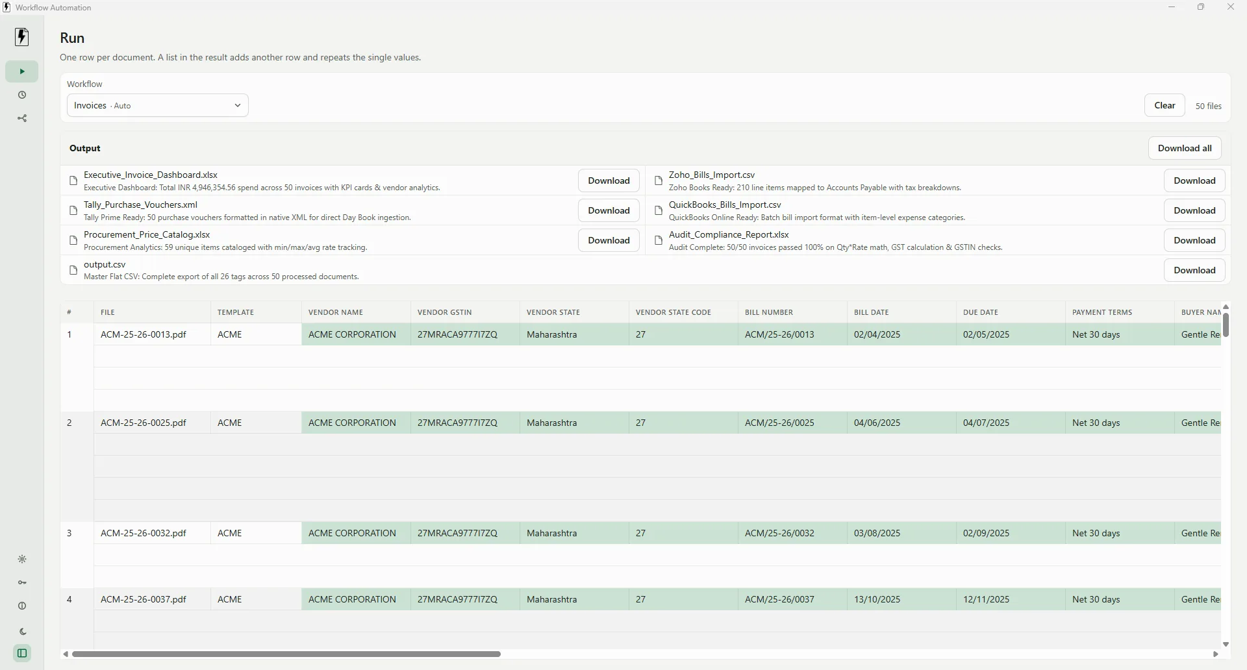Click the file icon beside output.csv

pos(73,270)
